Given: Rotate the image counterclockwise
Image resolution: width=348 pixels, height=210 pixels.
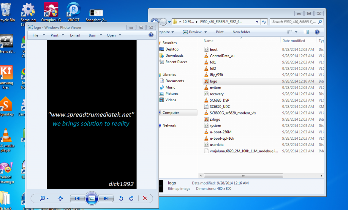Looking at the screenshot, I should 121,198.
